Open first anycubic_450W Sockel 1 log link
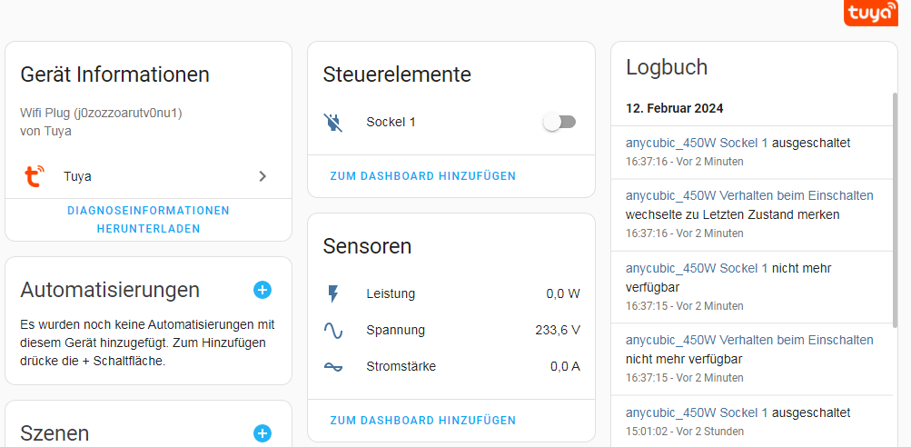911x447 pixels. click(697, 143)
